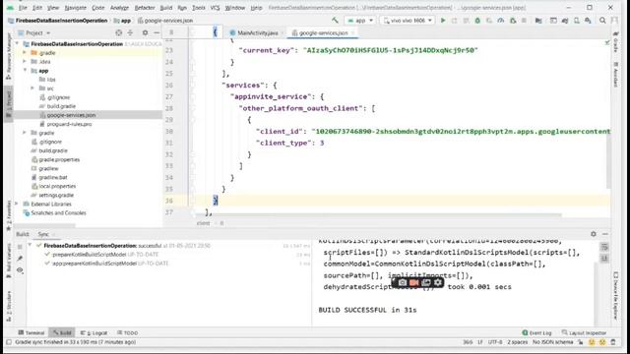Click the Device File Explorer side tab
Image resolution: width=630 pixels, height=354 pixels.
point(616,296)
